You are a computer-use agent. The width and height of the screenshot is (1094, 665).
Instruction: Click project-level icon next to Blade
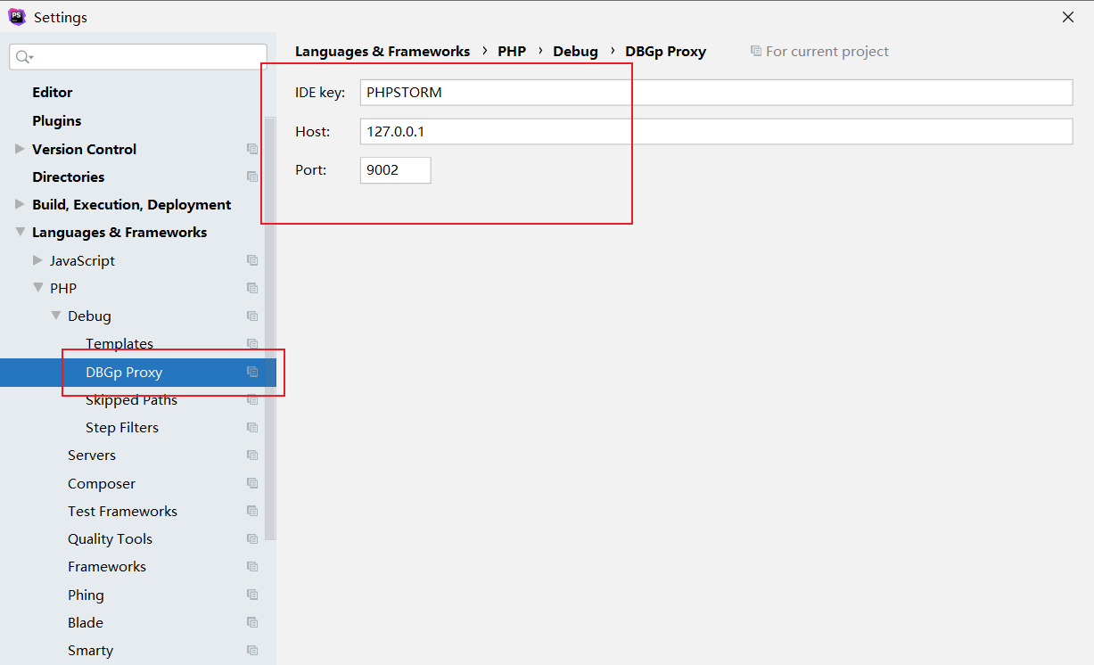(252, 622)
